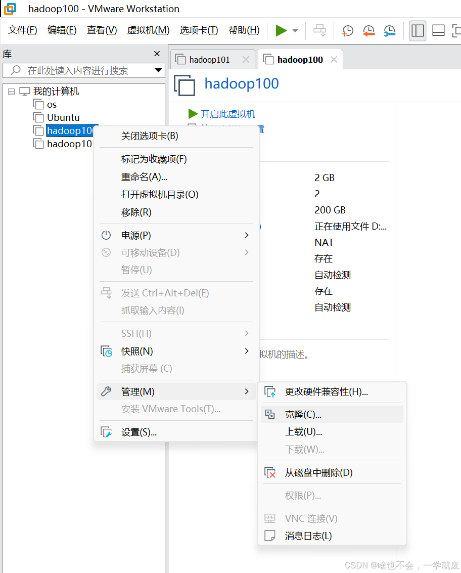Choose 移除(R) in context menu
The height and width of the screenshot is (573, 461).
176,212
